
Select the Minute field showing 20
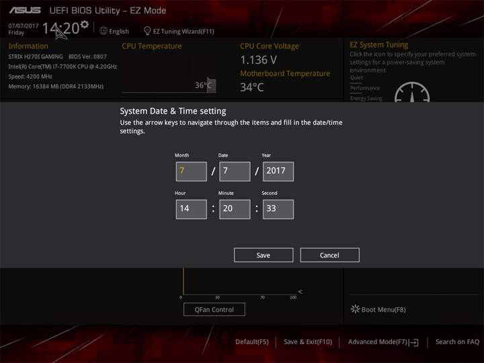[x=235, y=209]
